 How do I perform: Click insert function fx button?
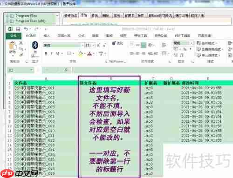66,70
